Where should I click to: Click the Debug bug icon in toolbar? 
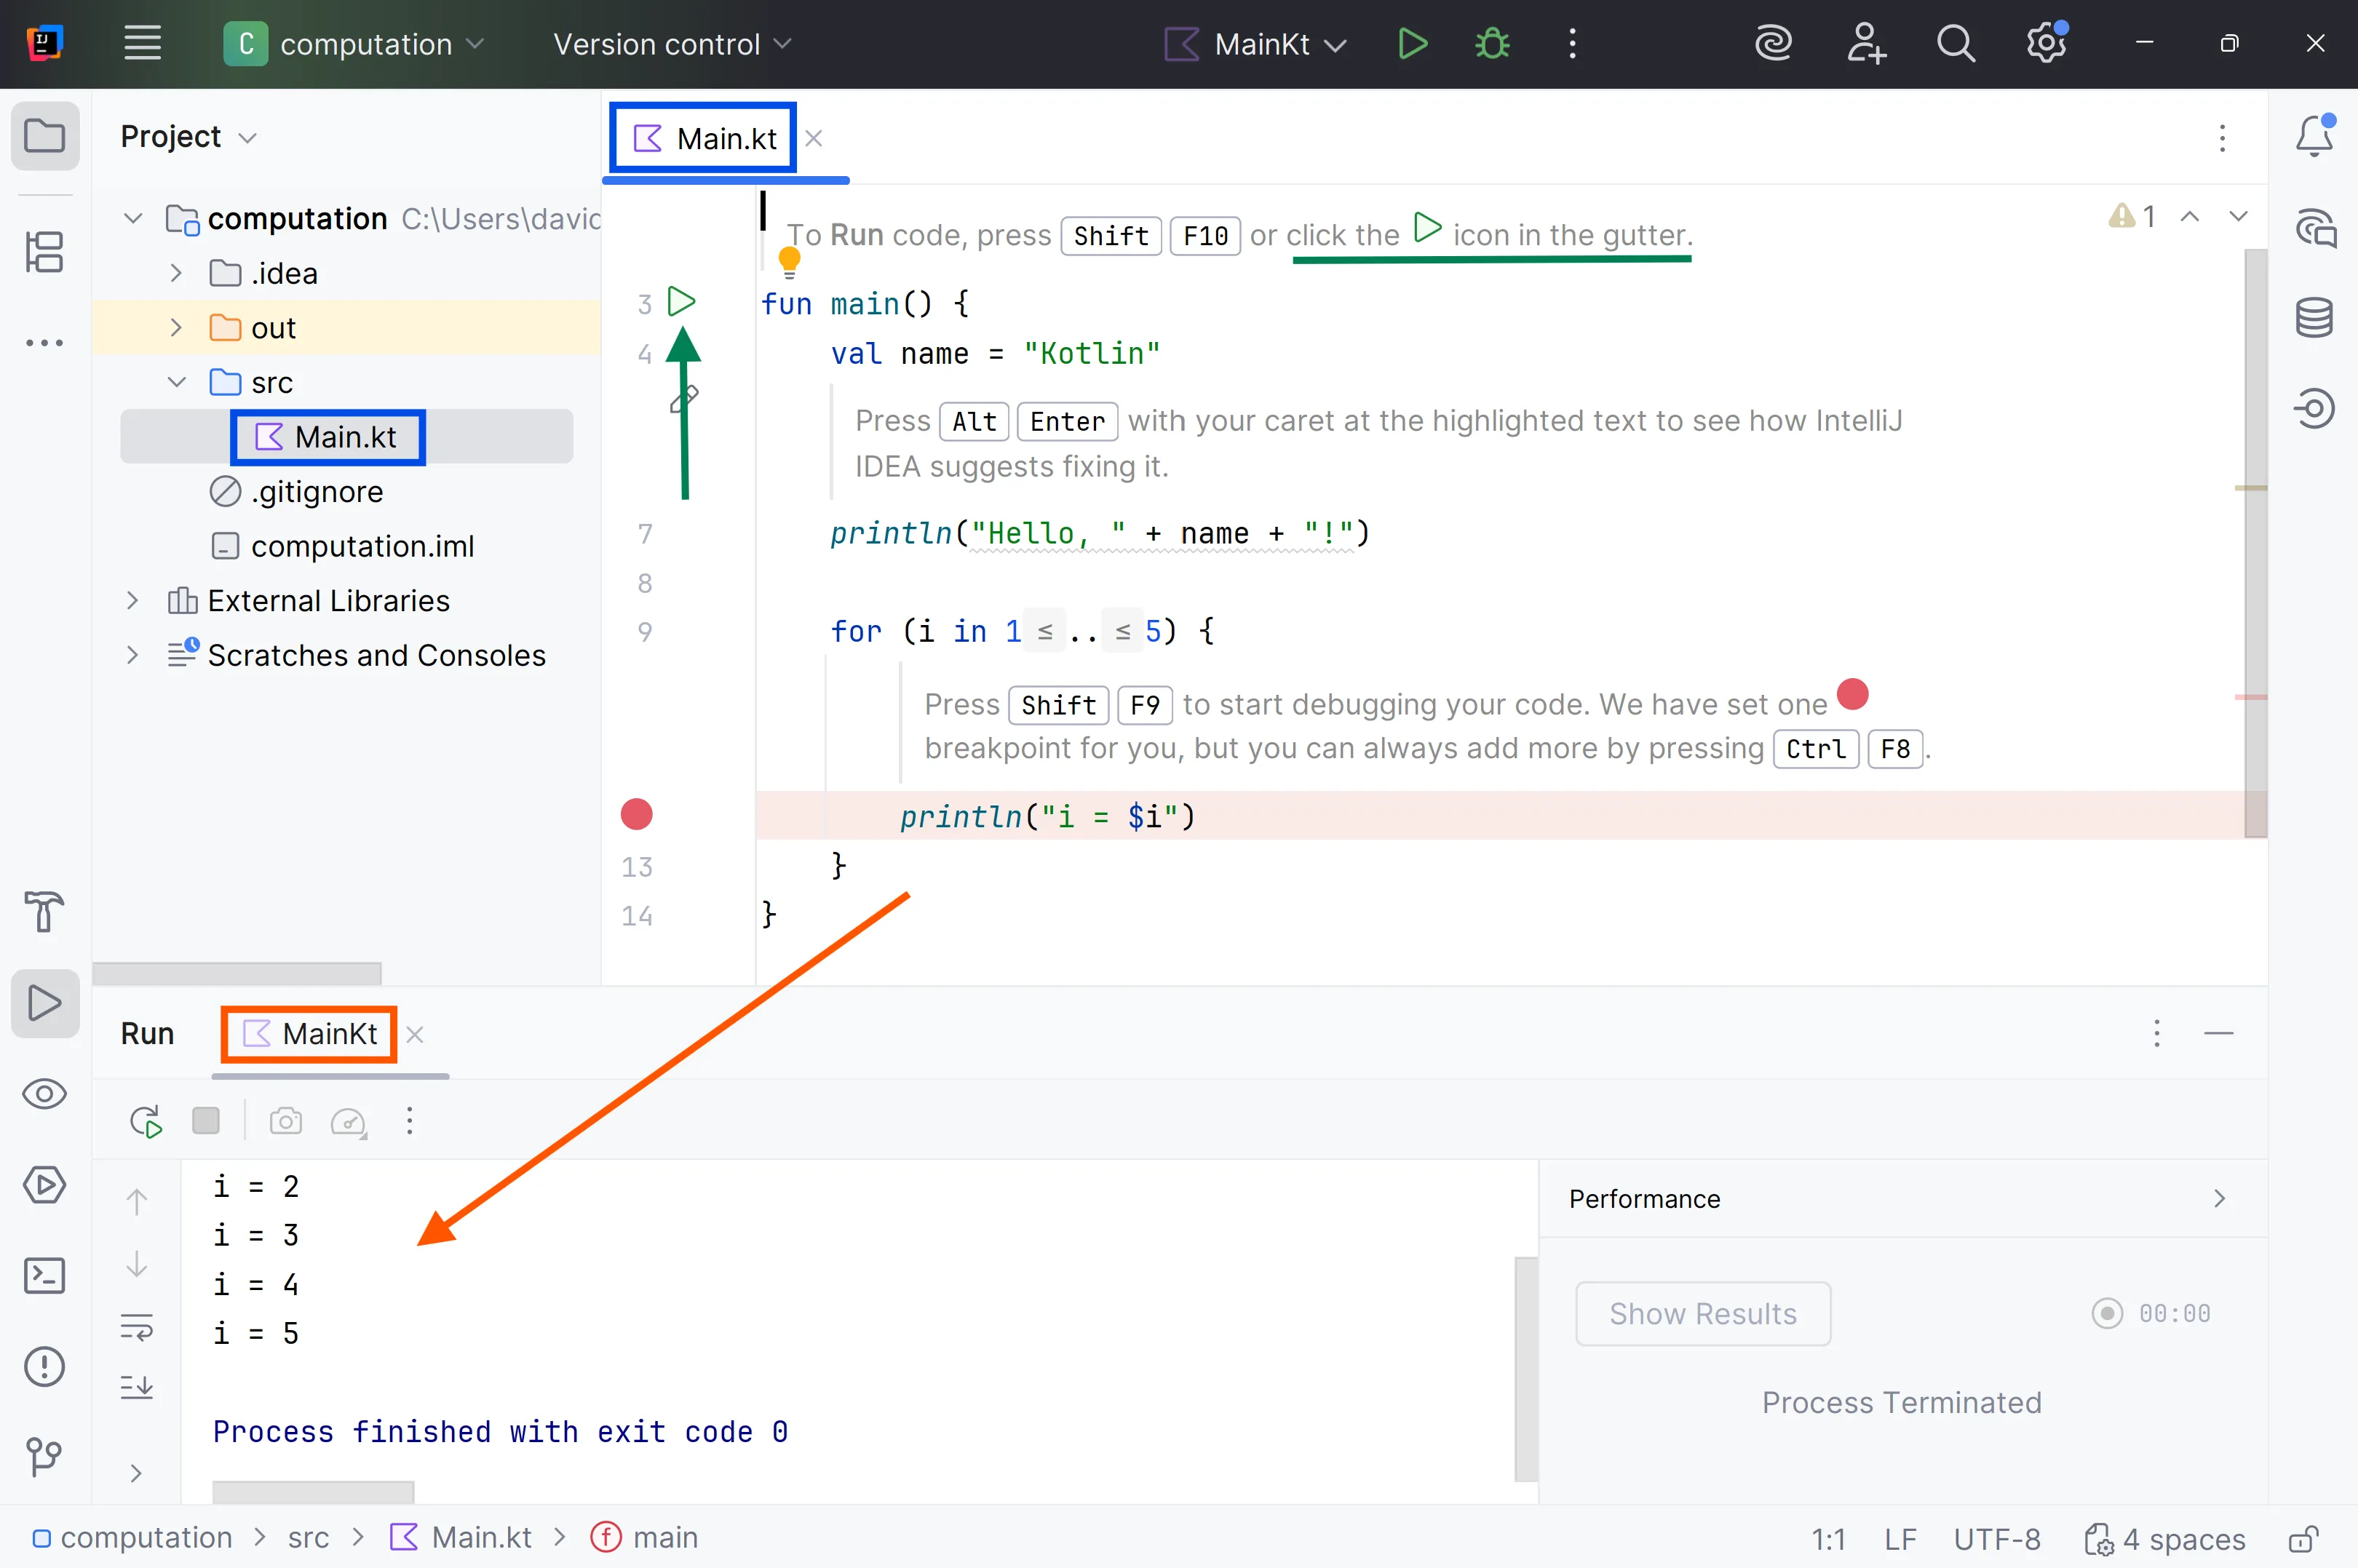pos(1492,44)
